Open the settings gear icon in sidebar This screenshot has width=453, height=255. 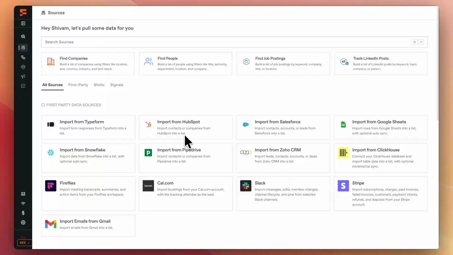[23, 223]
